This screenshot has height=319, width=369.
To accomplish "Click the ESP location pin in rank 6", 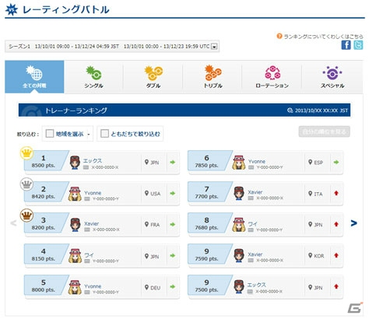I will pos(310,163).
